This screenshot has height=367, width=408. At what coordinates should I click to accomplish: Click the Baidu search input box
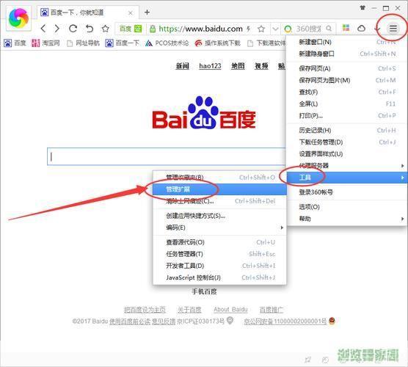[167, 156]
